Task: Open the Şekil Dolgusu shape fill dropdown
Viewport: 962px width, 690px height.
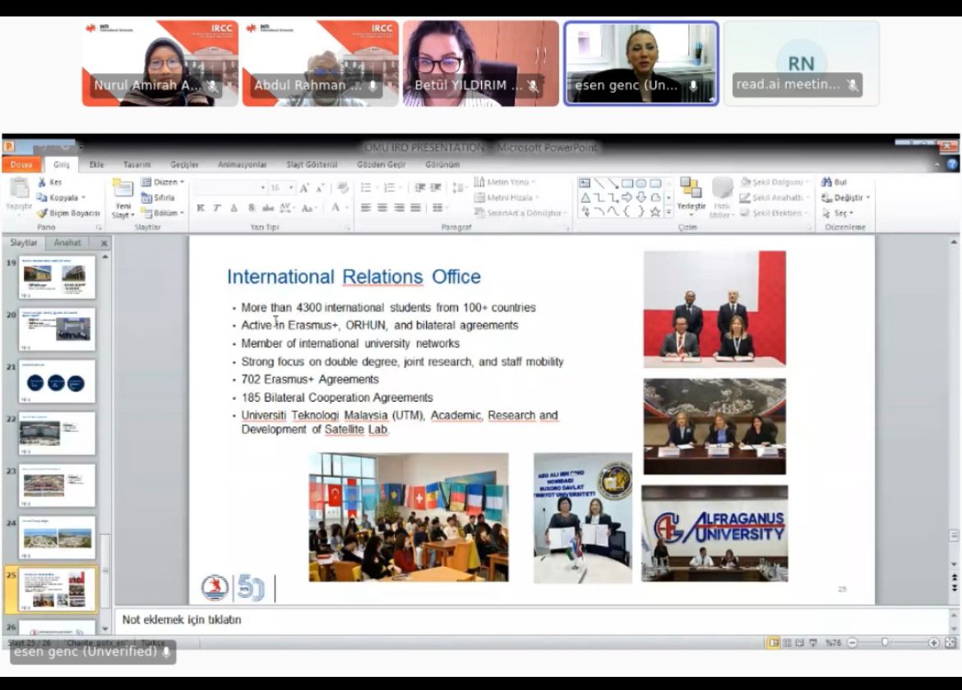Action: click(775, 182)
